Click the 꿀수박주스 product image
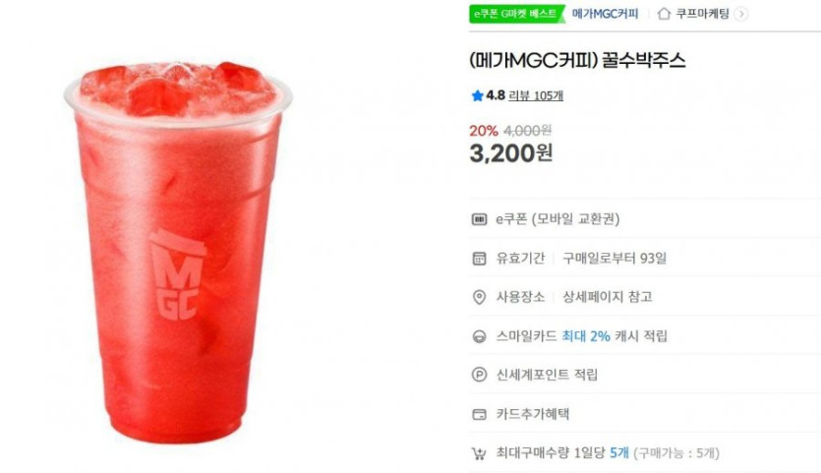This screenshot has width=821, height=473. [x=178, y=252]
